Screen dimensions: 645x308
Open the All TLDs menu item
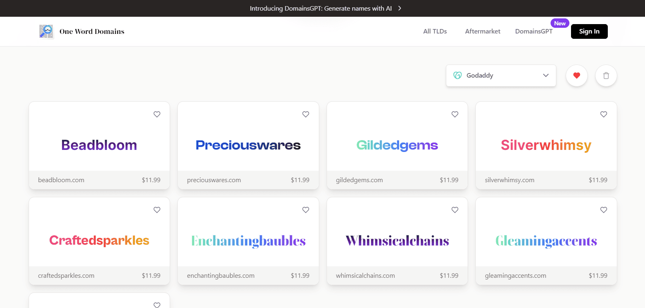435,31
